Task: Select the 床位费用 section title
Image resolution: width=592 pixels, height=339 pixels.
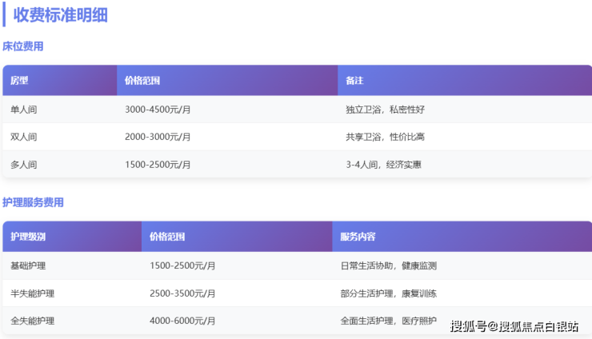Action: [x=22, y=46]
